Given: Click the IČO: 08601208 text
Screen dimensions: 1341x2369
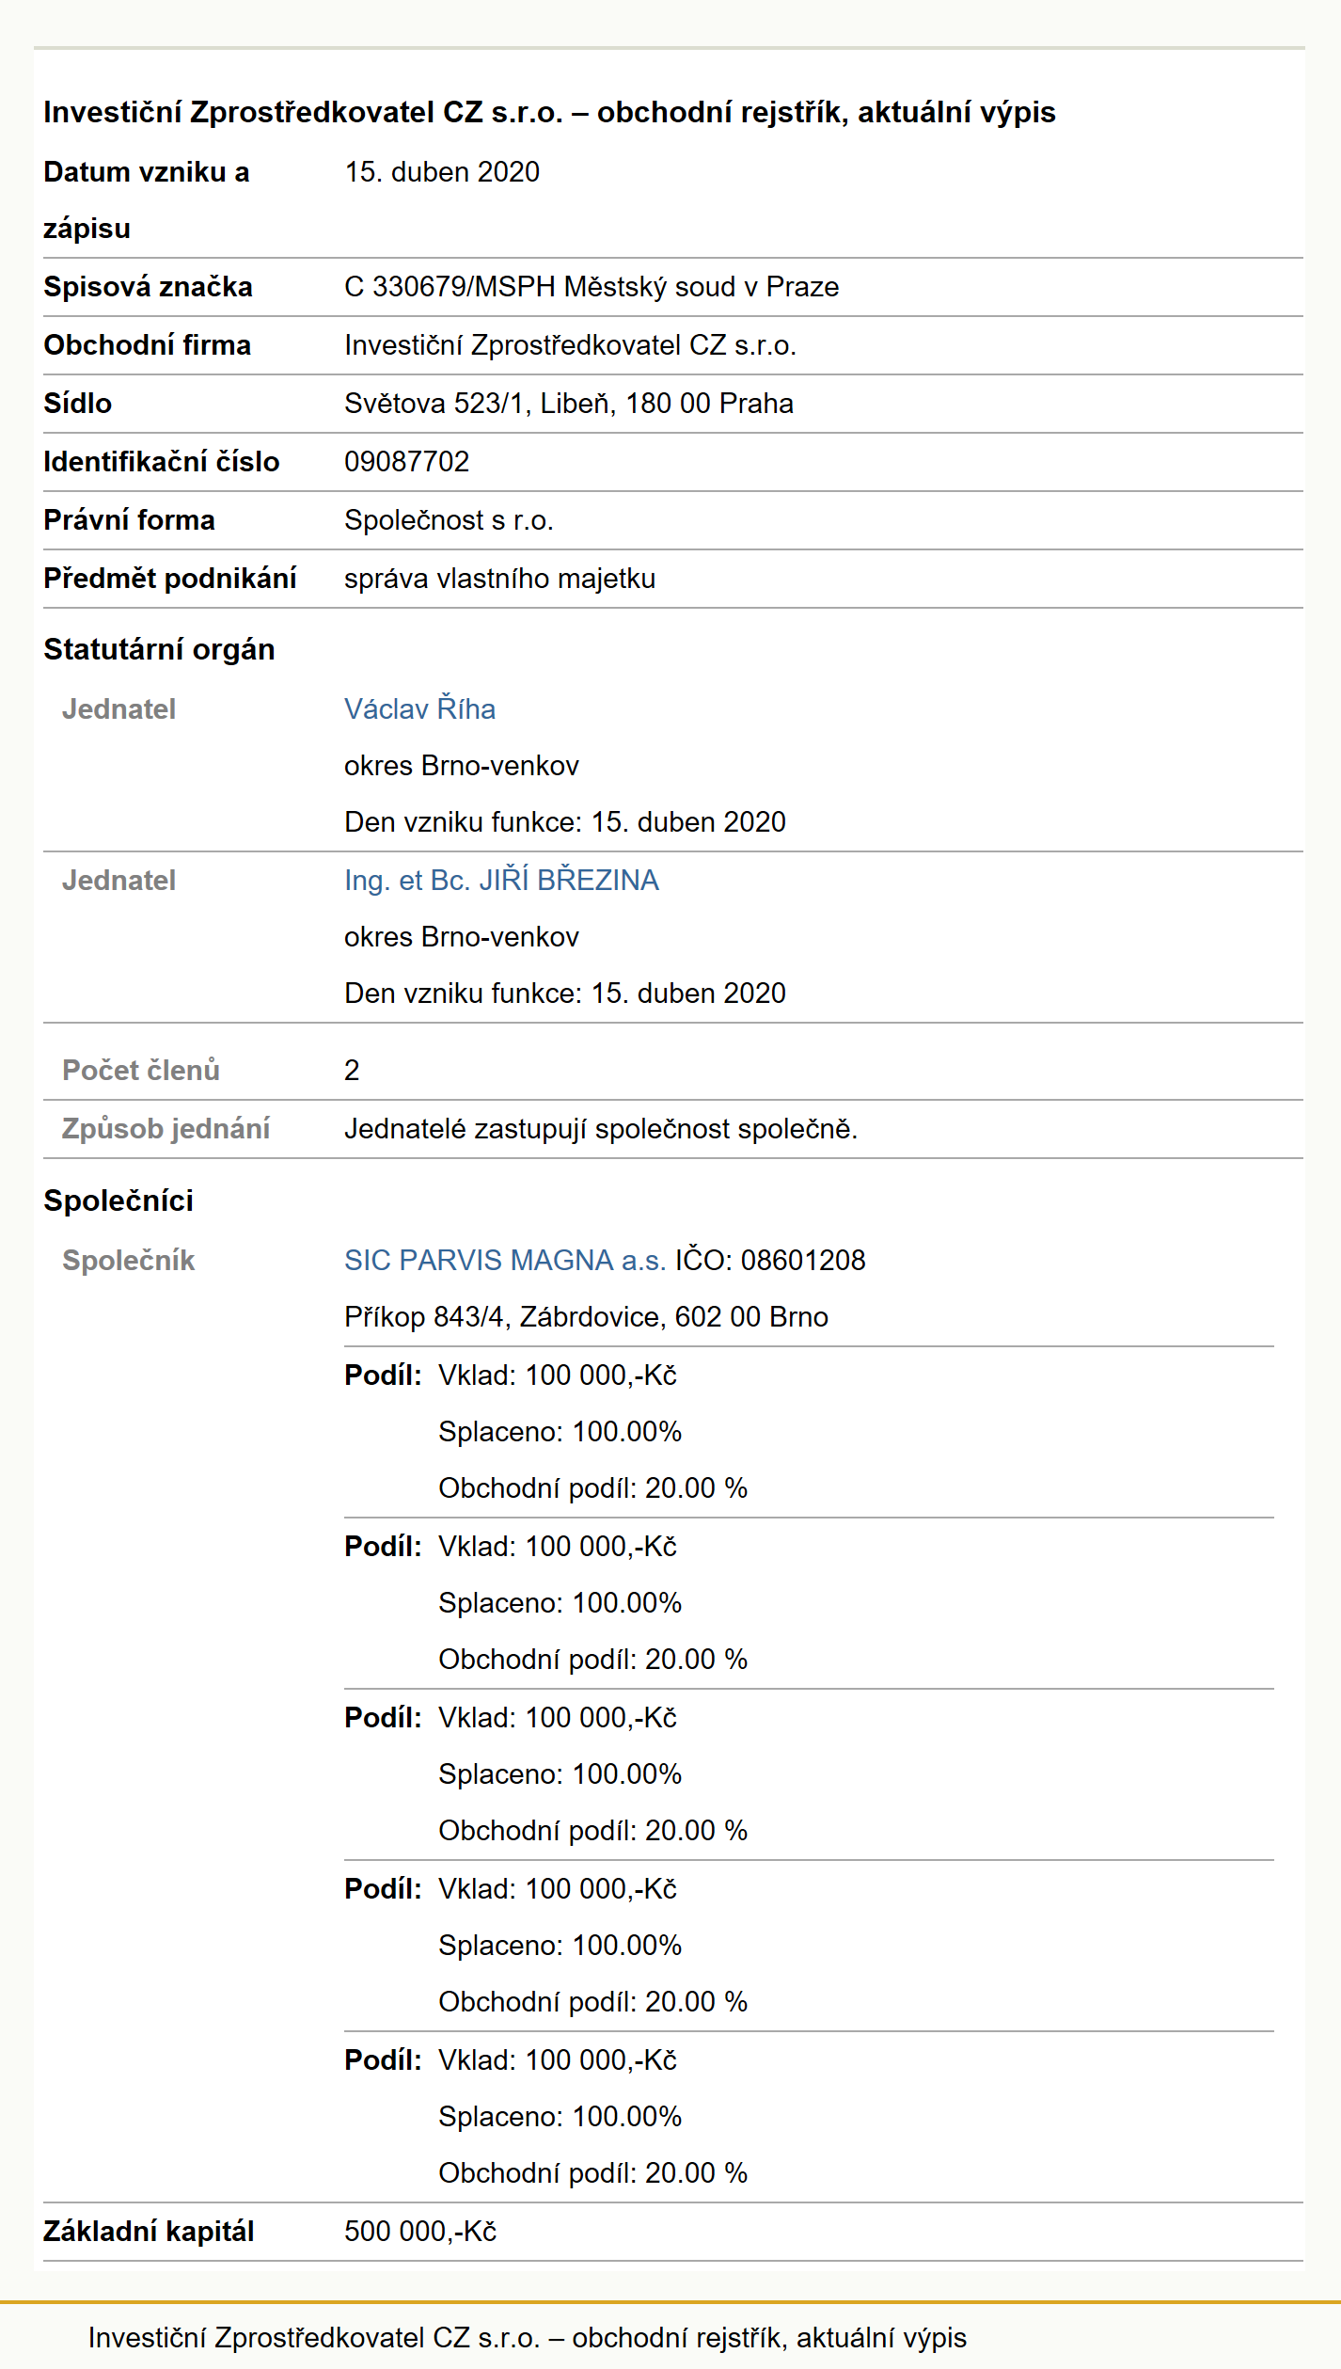Looking at the screenshot, I should (770, 1260).
